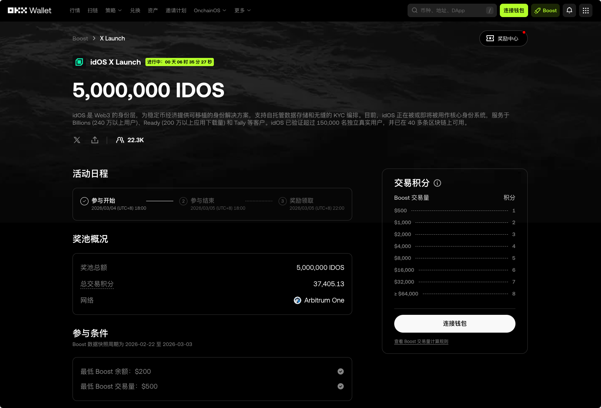The height and width of the screenshot is (408, 601).
Task: Share the idOS launch on X (Twitter)
Action: pos(77,140)
